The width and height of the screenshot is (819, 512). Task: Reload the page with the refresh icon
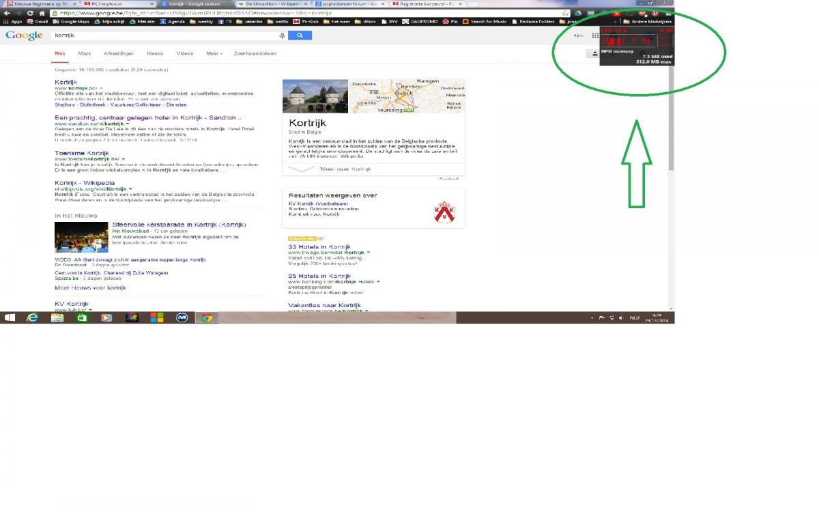[x=30, y=13]
